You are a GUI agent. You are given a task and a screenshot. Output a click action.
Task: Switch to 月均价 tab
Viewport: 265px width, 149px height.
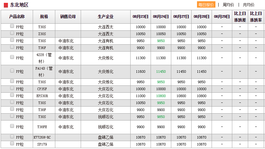coord(248,5)
